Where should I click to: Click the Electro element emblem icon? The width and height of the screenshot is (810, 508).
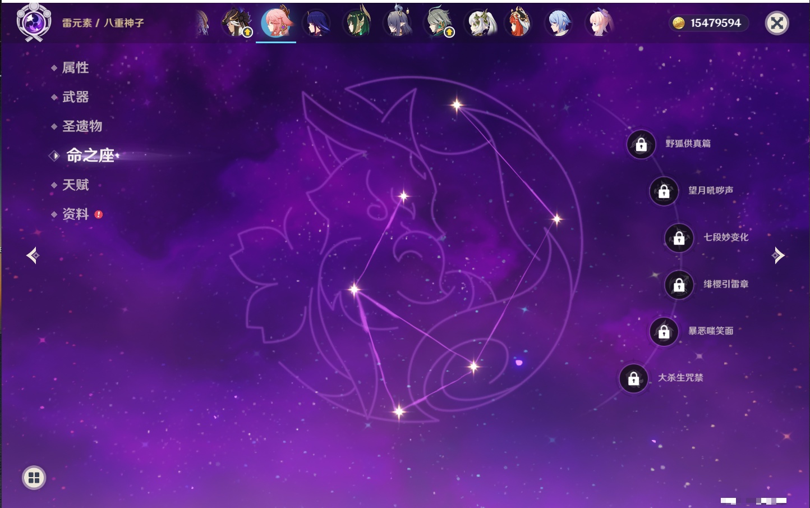[x=34, y=22]
